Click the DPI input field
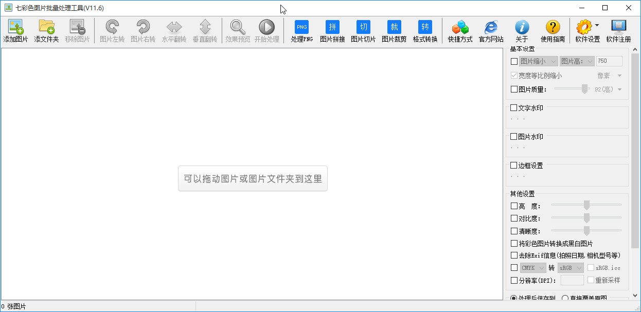 point(572,280)
